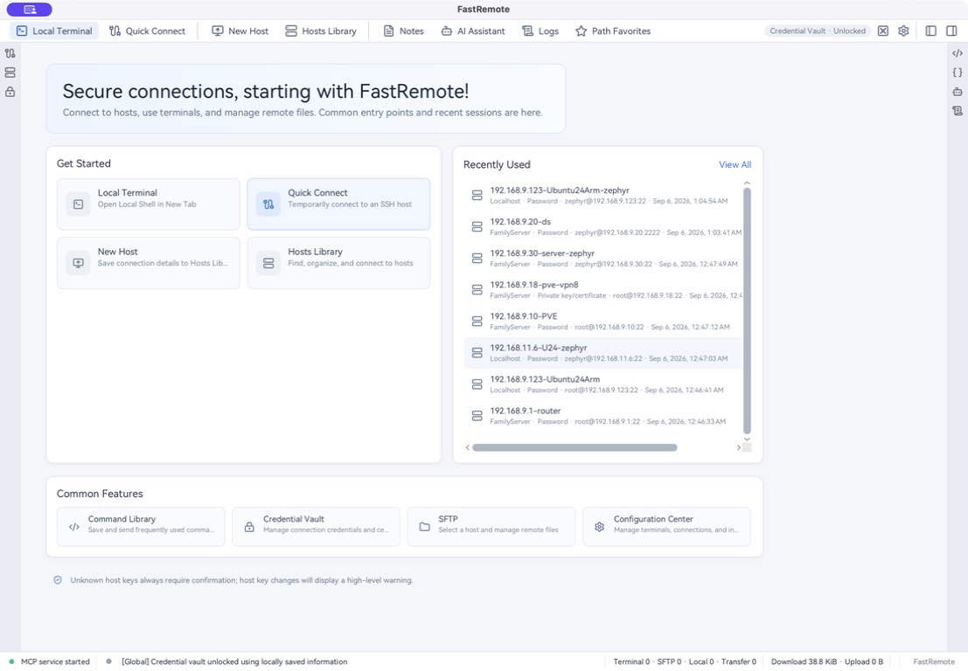Click server icon next to 192.168.9.20-ds
Image resolution: width=968 pixels, height=671 pixels.
coord(477,227)
